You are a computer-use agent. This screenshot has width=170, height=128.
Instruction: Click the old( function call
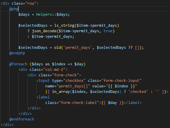pos(58,48)
